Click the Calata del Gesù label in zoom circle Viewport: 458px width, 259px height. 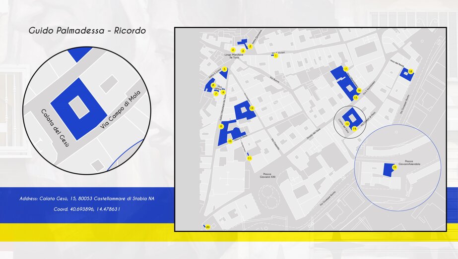[55, 127]
